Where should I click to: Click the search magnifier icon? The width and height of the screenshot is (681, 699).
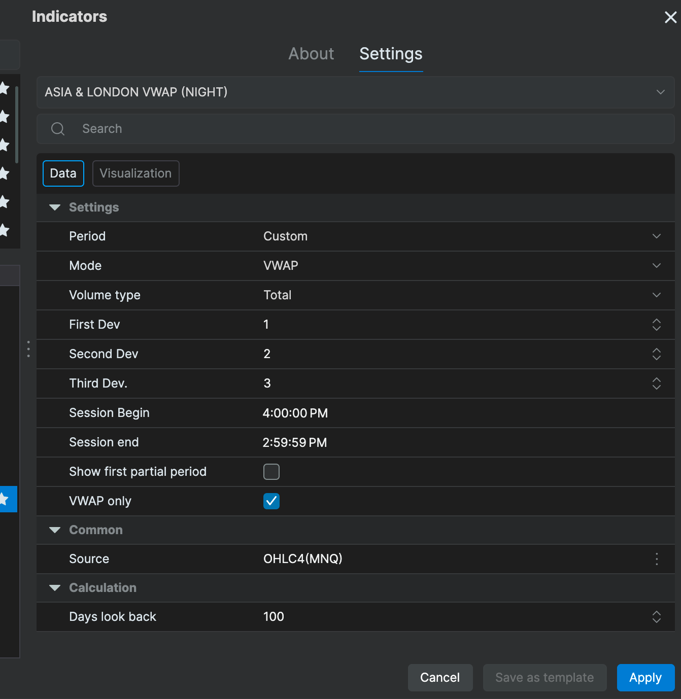(58, 129)
